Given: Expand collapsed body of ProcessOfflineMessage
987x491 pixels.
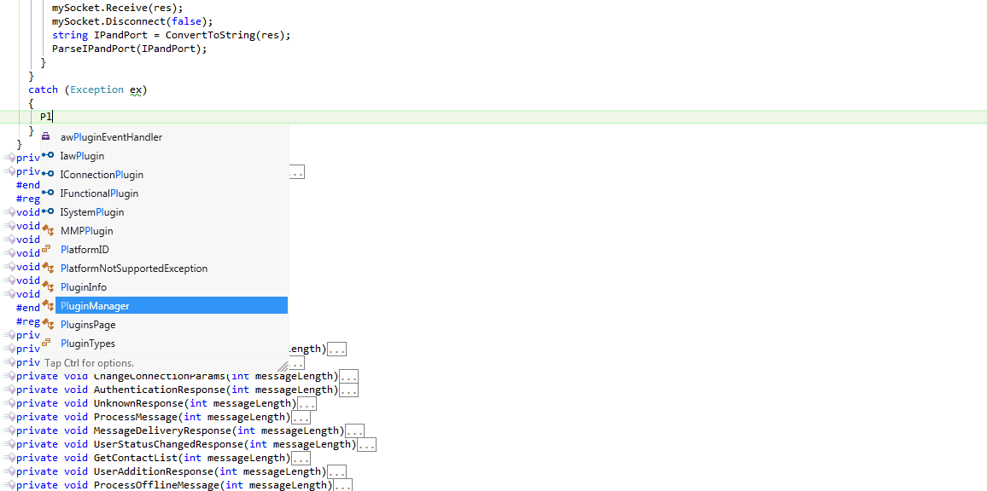Looking at the screenshot, I should 342,485.
